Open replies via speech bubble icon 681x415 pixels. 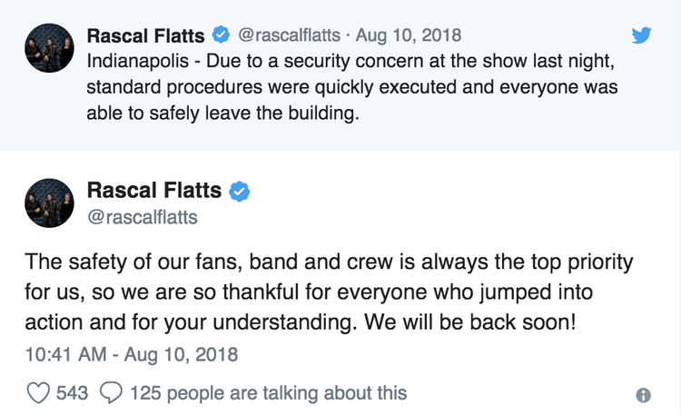111,393
